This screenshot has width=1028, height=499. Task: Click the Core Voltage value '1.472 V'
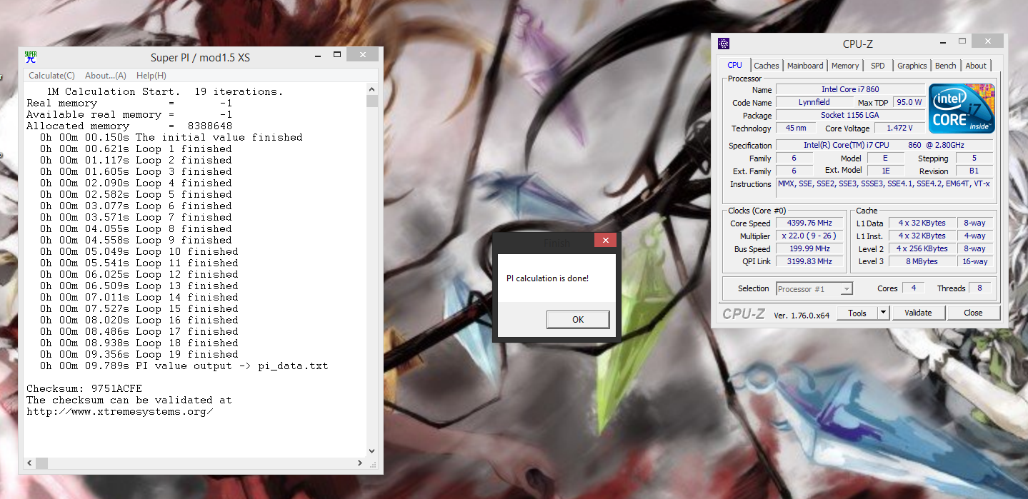coord(899,128)
